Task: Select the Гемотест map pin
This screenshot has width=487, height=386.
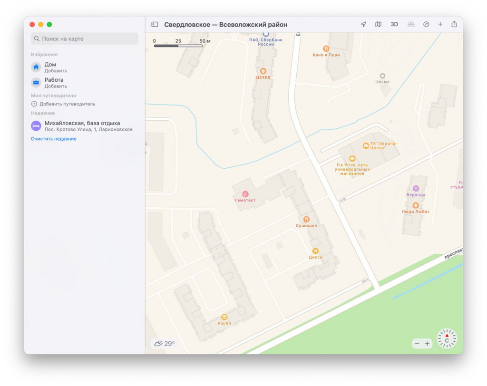Action: pyautogui.click(x=245, y=194)
